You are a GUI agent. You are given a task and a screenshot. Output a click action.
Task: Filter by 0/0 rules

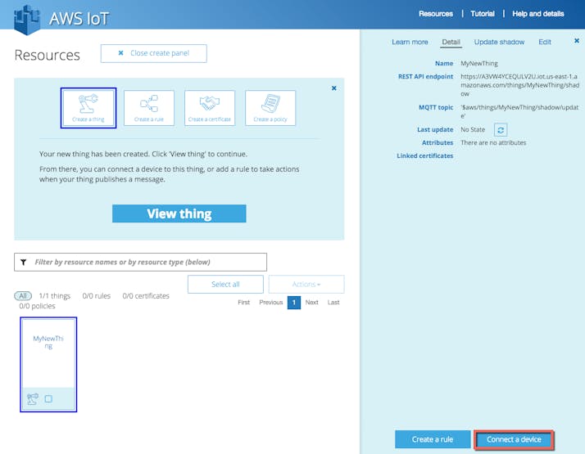[x=96, y=296]
